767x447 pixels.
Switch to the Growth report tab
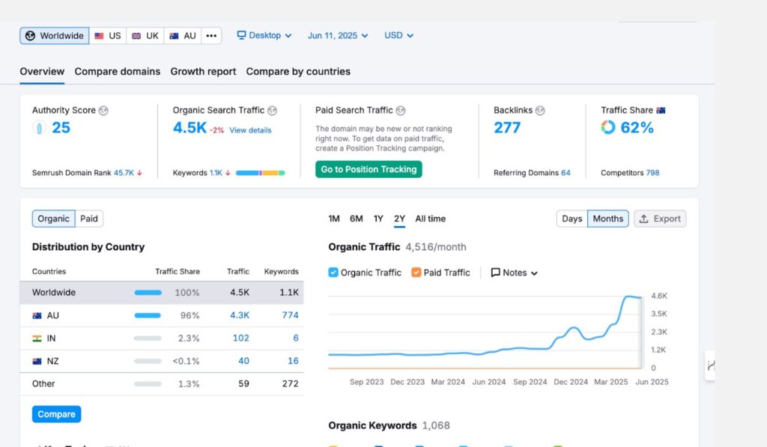pyautogui.click(x=203, y=72)
